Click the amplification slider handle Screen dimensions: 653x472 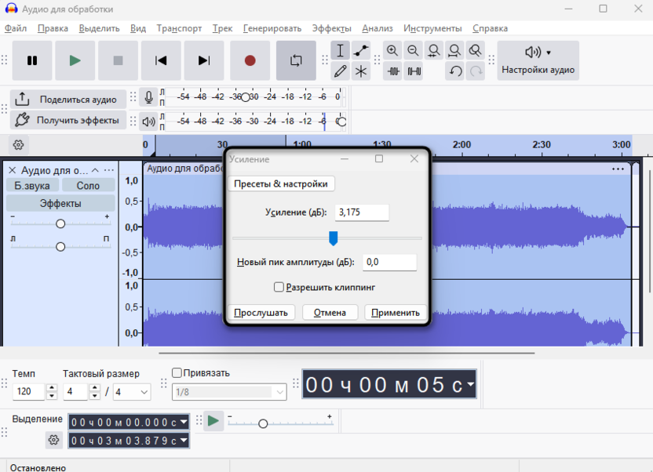click(333, 238)
